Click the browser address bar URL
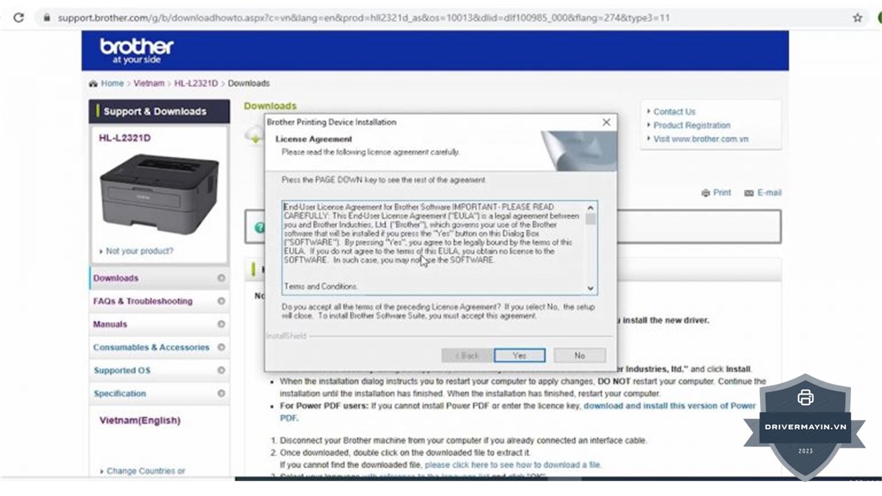 pos(363,18)
